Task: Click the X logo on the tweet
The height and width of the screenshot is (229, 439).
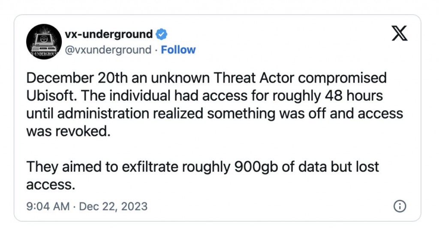Action: [x=400, y=34]
